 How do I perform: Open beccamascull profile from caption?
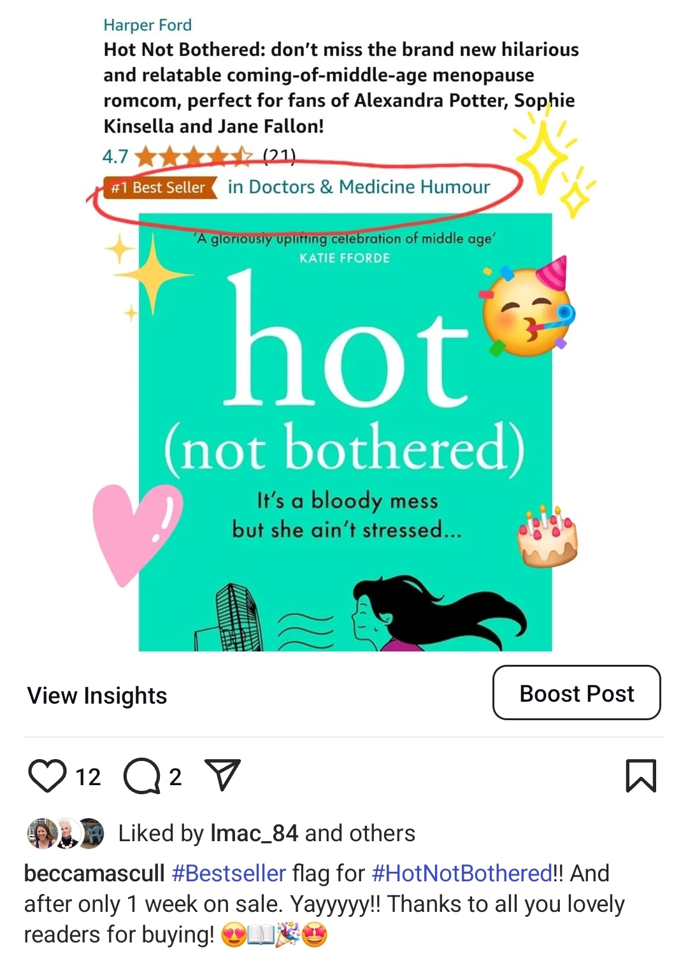coord(94,873)
